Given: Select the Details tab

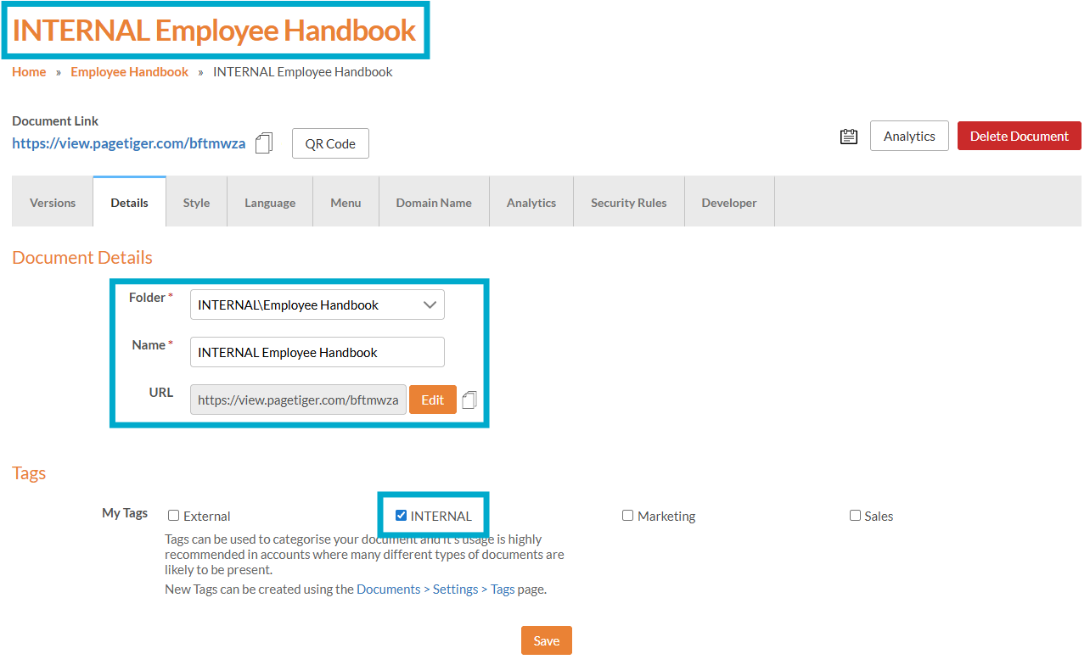Looking at the screenshot, I should 129,203.
